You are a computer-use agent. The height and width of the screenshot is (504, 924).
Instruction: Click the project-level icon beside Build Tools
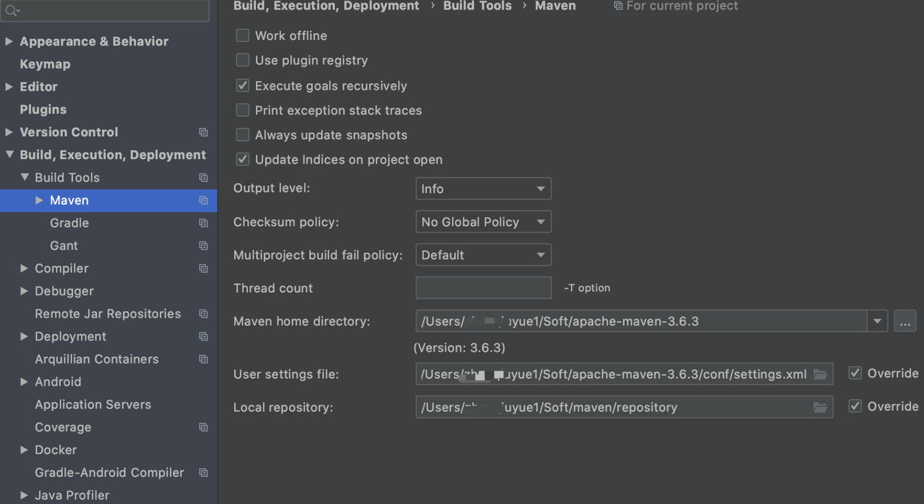[x=203, y=178]
